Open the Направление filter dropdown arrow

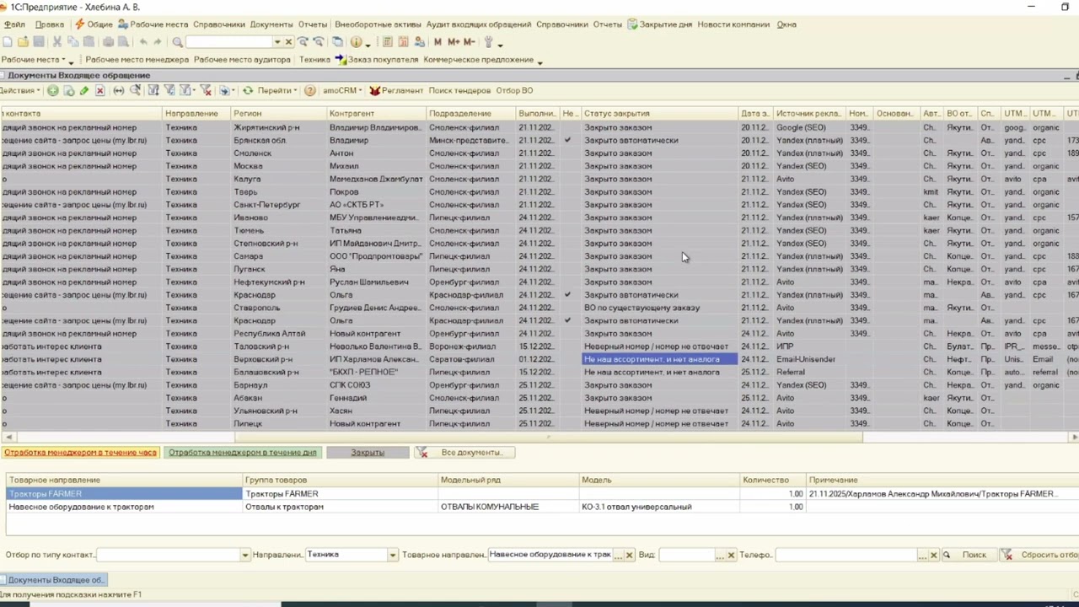click(x=392, y=555)
